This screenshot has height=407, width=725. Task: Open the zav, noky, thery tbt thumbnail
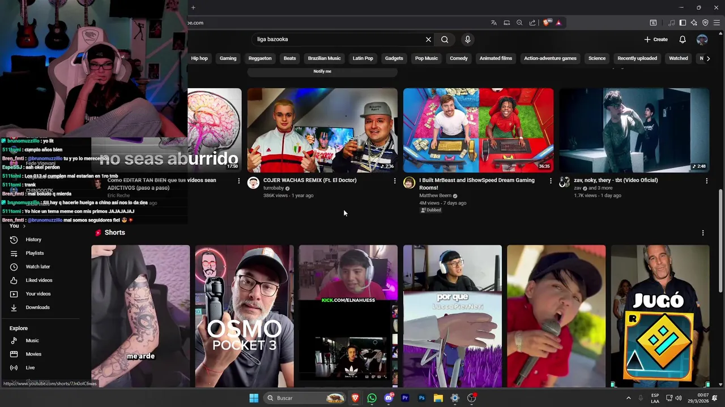pyautogui.click(x=634, y=130)
